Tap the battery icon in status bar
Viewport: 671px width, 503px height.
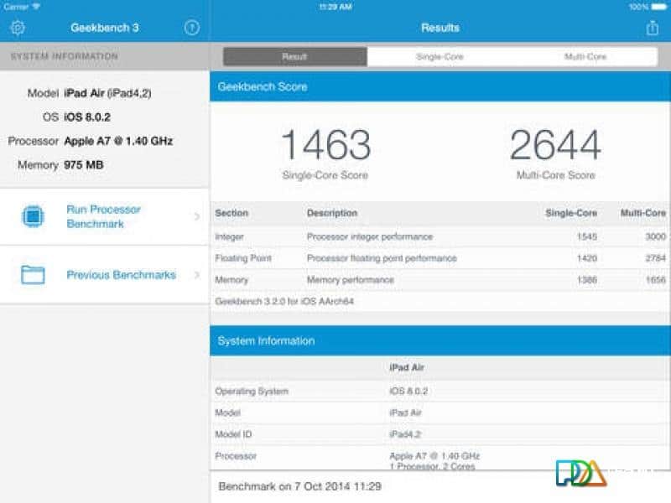[x=658, y=7]
